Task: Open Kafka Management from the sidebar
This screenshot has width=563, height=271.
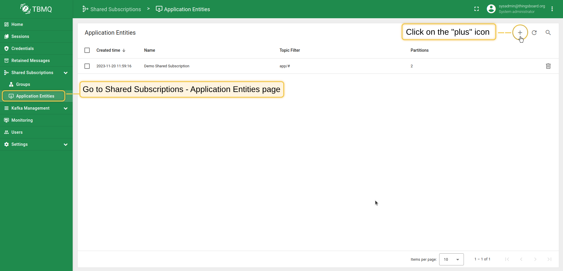Action: (30, 108)
